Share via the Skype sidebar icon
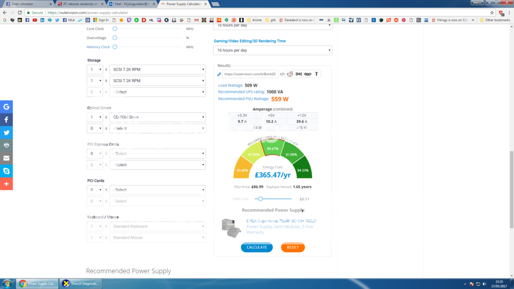514x289 pixels. point(7,171)
